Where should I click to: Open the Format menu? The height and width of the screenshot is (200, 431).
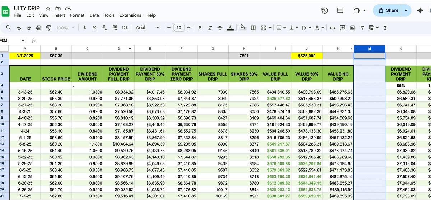pos(77,15)
